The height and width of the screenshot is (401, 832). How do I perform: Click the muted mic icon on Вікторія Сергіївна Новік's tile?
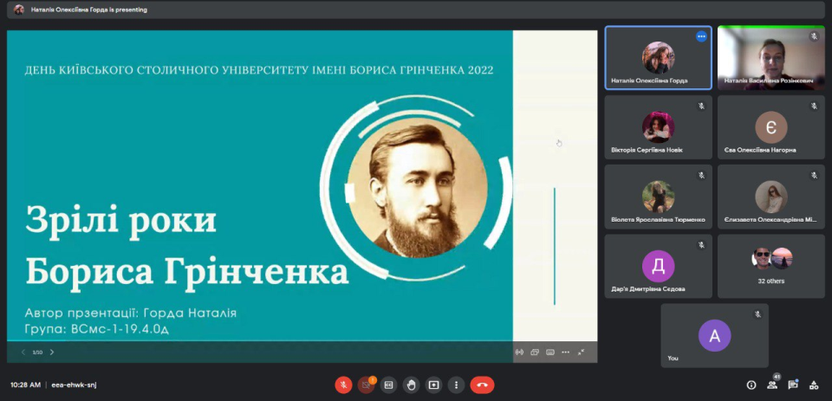click(x=701, y=106)
